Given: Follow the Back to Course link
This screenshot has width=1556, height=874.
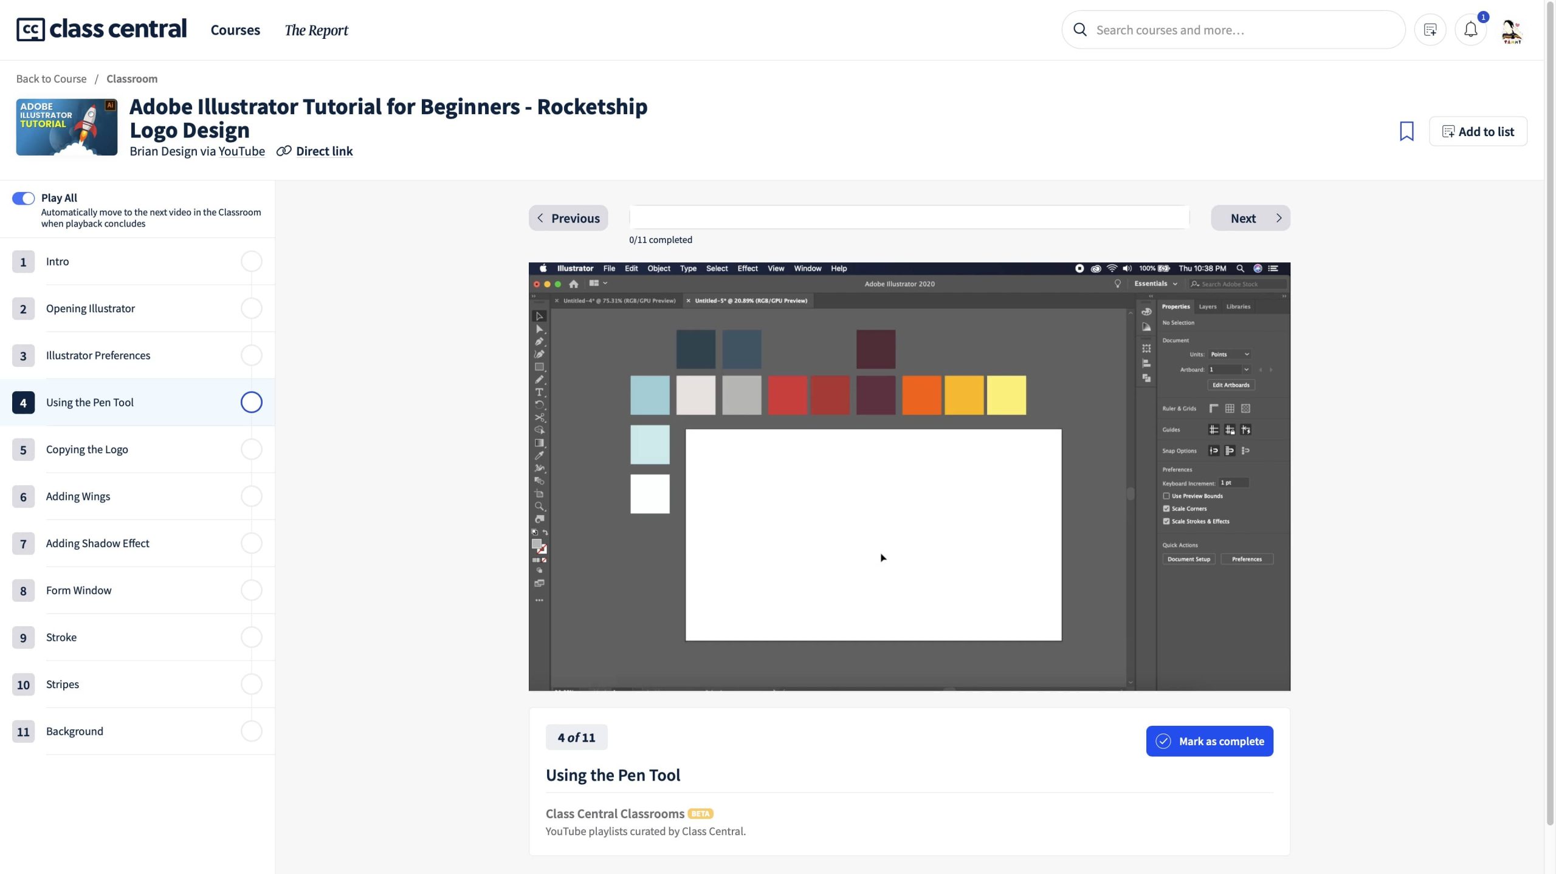Looking at the screenshot, I should point(51,79).
